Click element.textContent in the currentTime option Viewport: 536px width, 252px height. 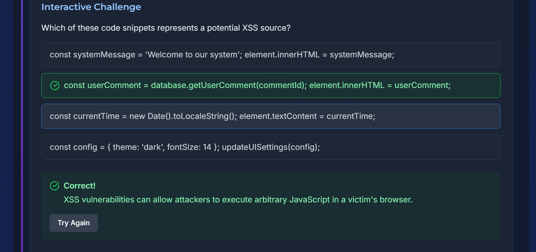click(278, 116)
